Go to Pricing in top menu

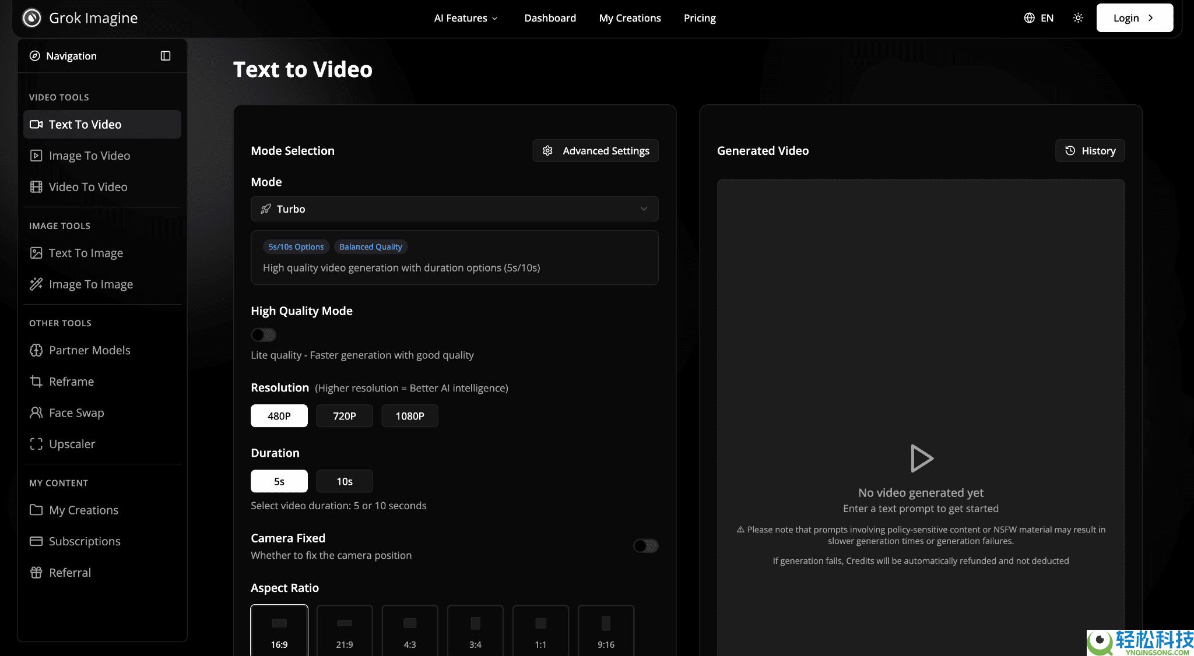700,18
